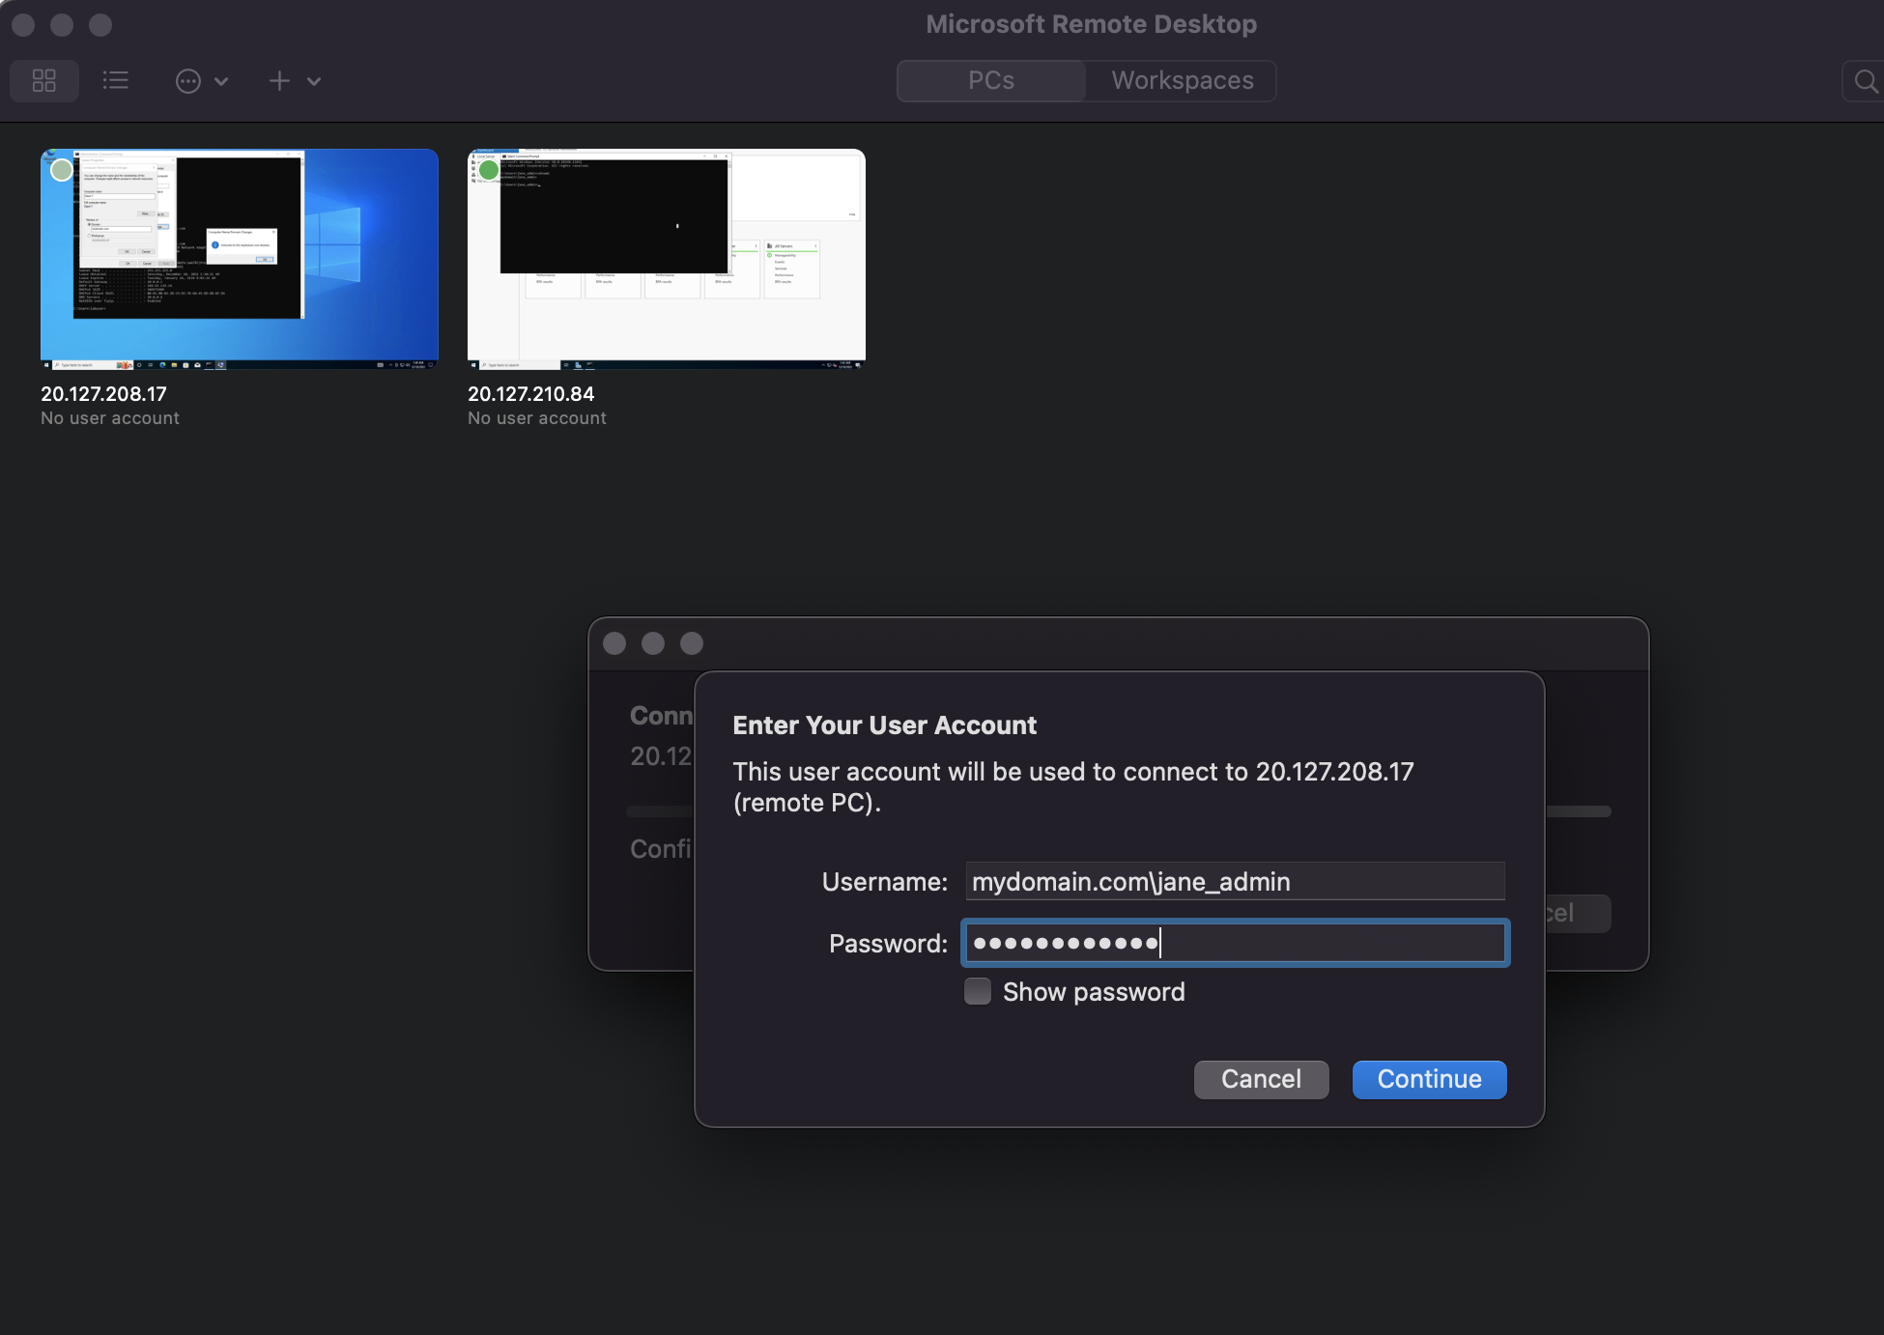
Task: Close the connection progress window
Action: [614, 643]
